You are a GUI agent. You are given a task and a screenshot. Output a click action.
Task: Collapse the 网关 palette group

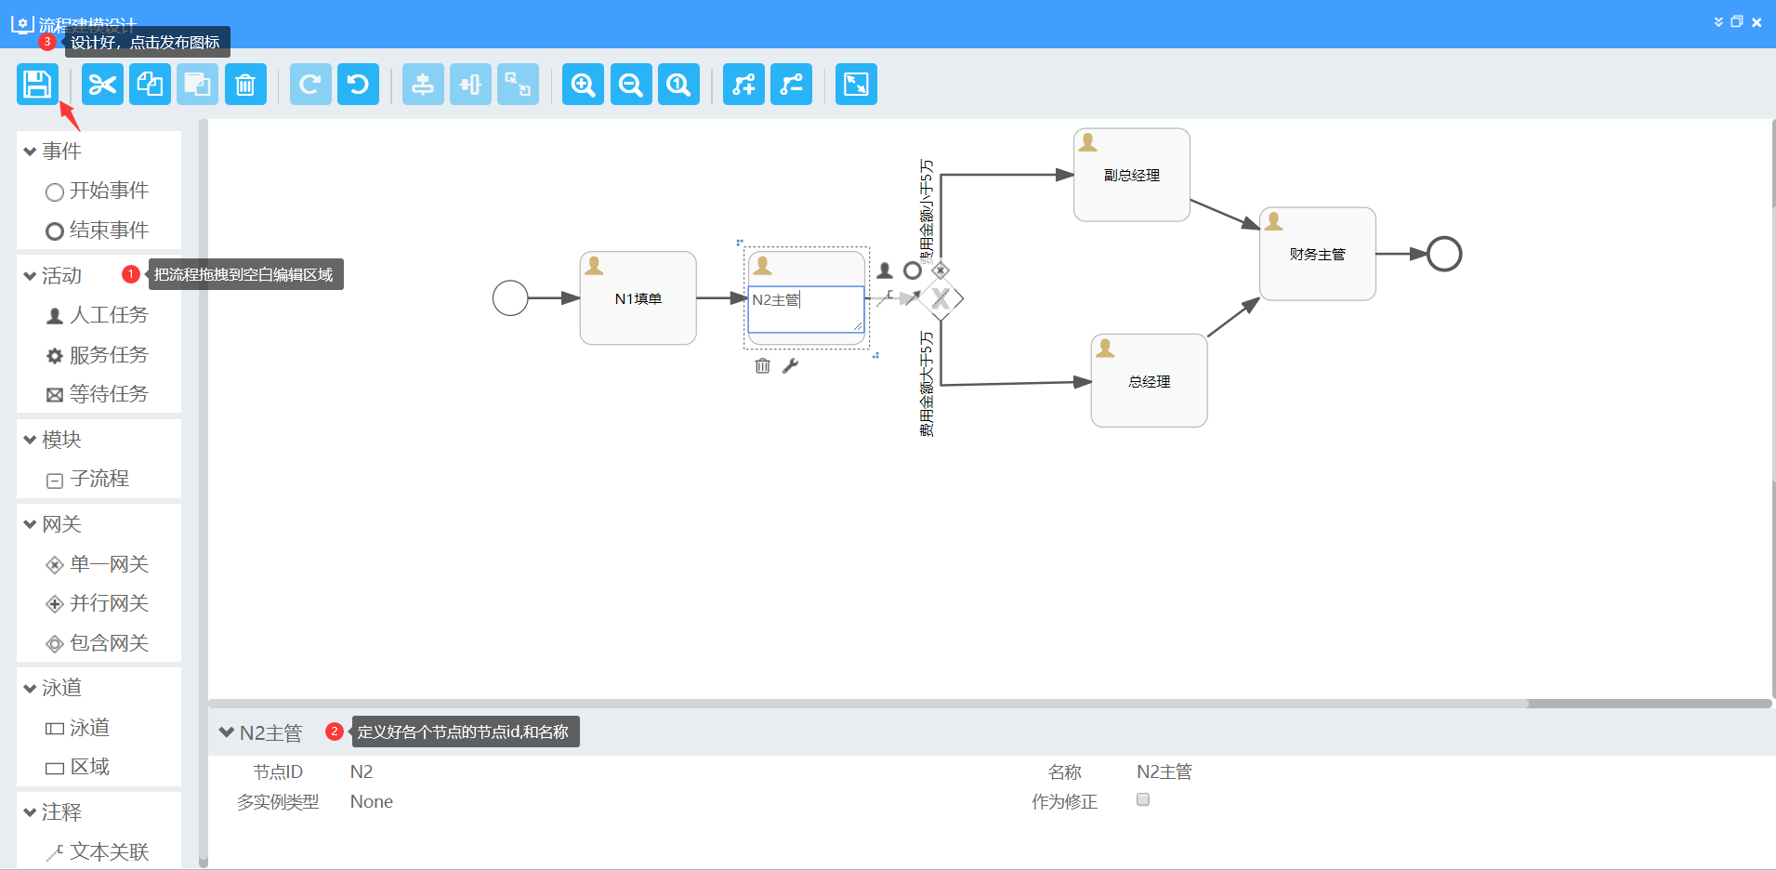pos(31,524)
